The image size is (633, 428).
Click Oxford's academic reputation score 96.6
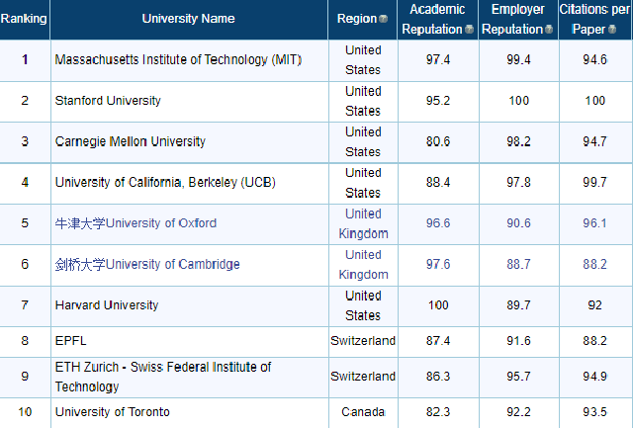point(437,223)
